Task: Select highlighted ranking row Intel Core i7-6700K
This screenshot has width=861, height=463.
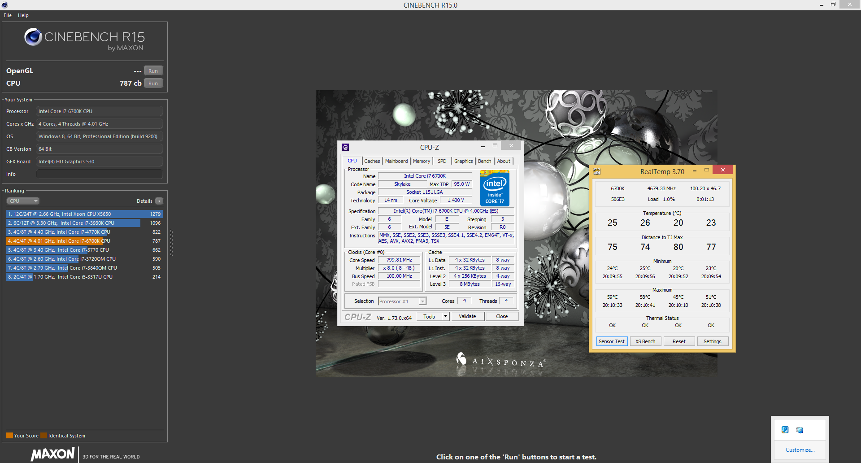Action: pyautogui.click(x=84, y=241)
